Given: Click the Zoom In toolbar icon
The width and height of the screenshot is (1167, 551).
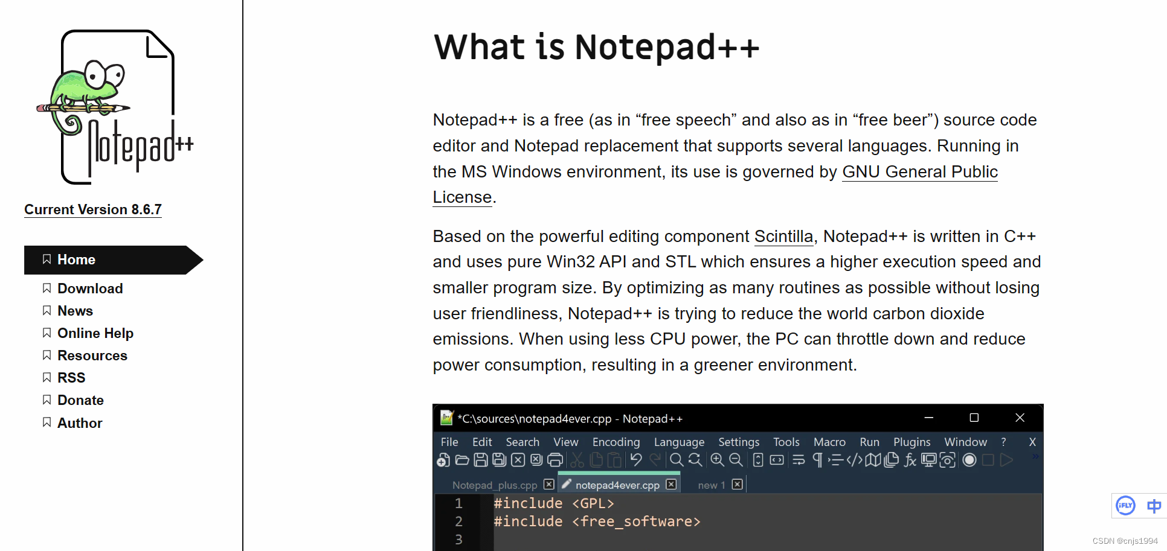Looking at the screenshot, I should (717, 460).
